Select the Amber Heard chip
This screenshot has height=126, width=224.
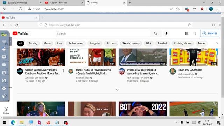point(76,43)
